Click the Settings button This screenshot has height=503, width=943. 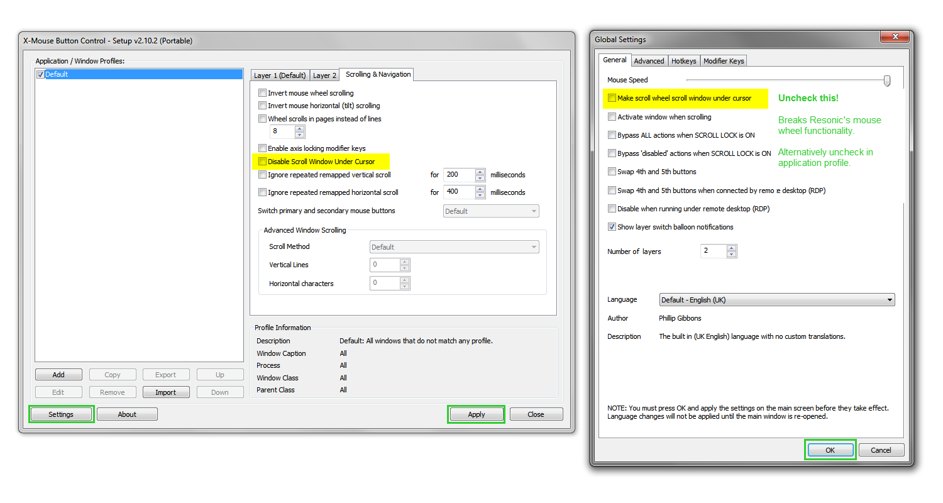point(61,414)
